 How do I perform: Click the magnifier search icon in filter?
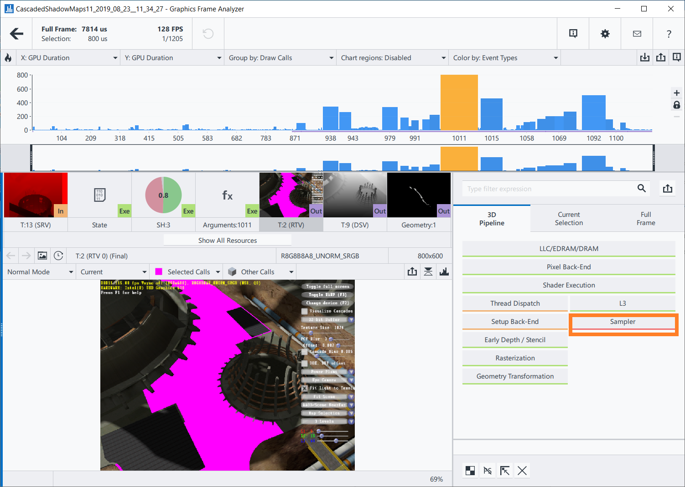[641, 189]
